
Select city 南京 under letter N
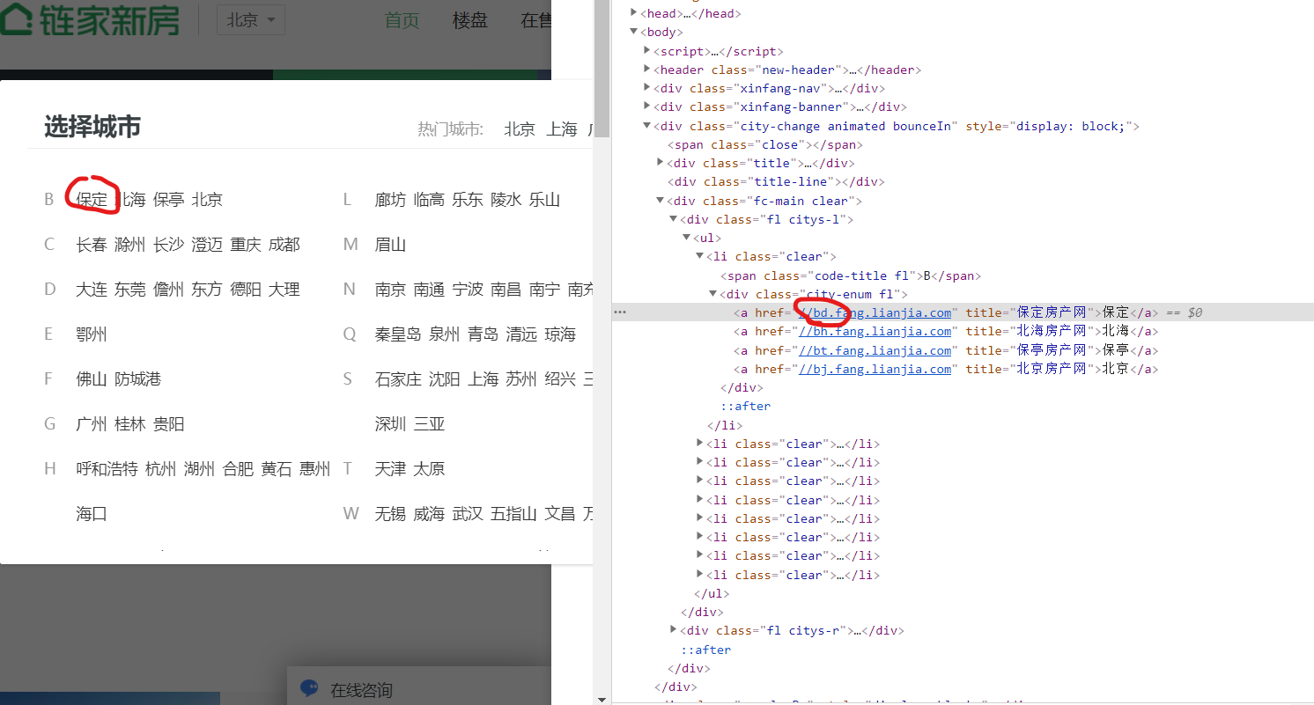(390, 290)
